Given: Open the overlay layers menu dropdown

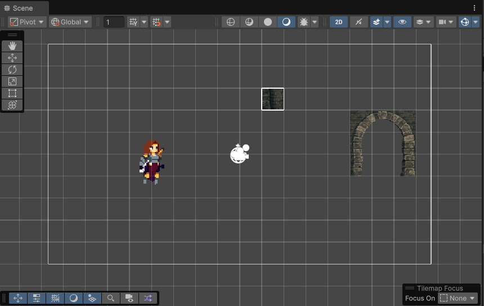Looking at the screenshot, I should 423,22.
